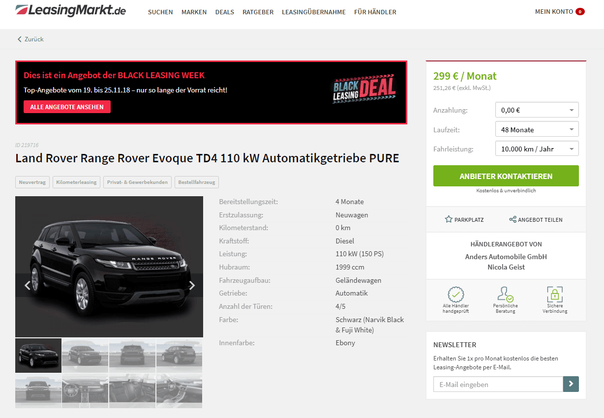Viewport: 604px width, 418px height.
Task: Click into the E-Mail eingeben newsletter field
Action: click(498, 384)
